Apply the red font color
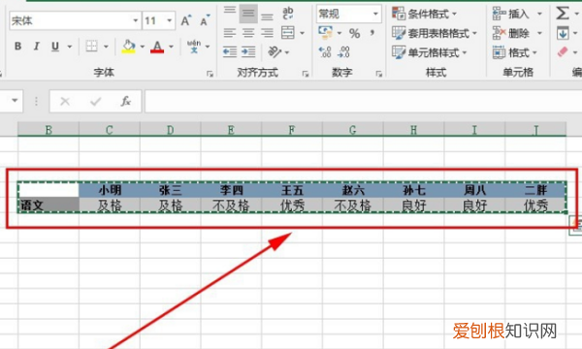Image resolution: width=582 pixels, height=349 pixels. coord(157,47)
